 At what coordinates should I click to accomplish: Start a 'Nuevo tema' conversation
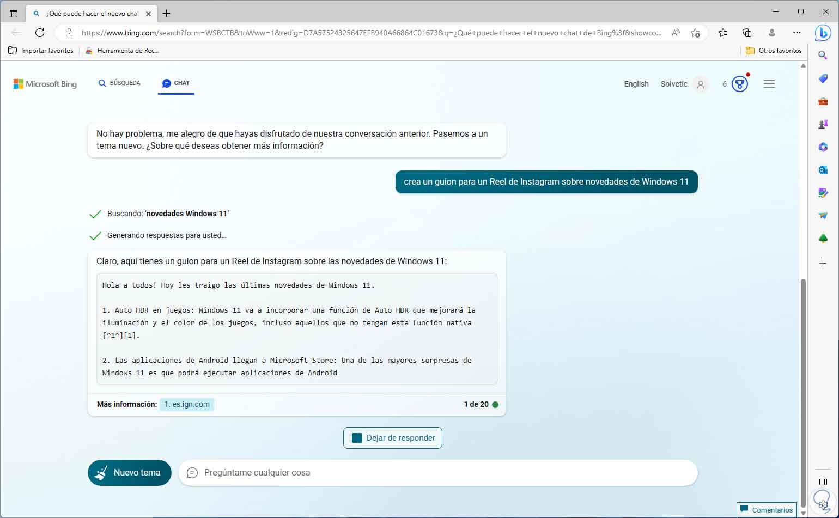[x=130, y=473]
